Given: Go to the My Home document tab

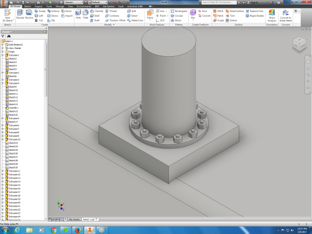Looking at the screenshot, I should tap(74, 219).
